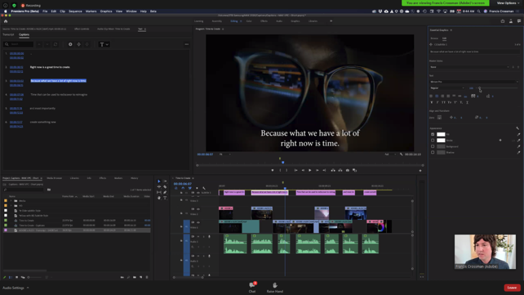Toggle the Subtitle track eye visibility
Screen dimensions: 524x295
click(x=198, y=193)
